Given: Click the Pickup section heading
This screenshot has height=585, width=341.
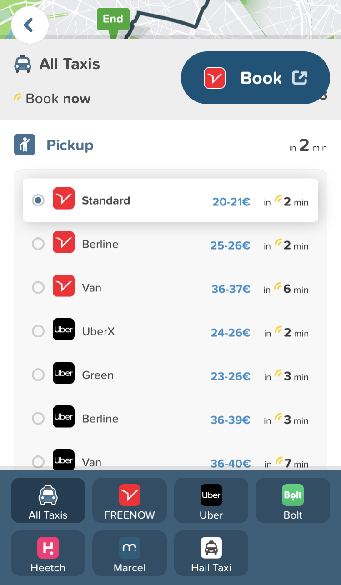Looking at the screenshot, I should coord(70,145).
